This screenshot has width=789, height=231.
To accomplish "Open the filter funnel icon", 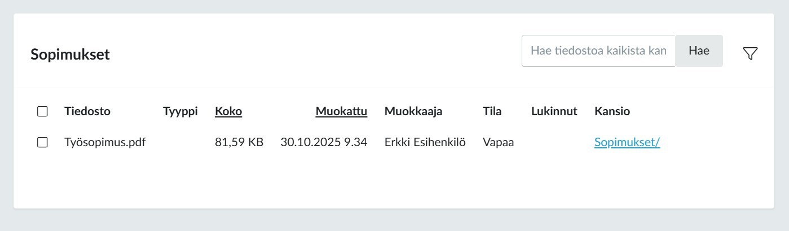I will click(x=750, y=53).
